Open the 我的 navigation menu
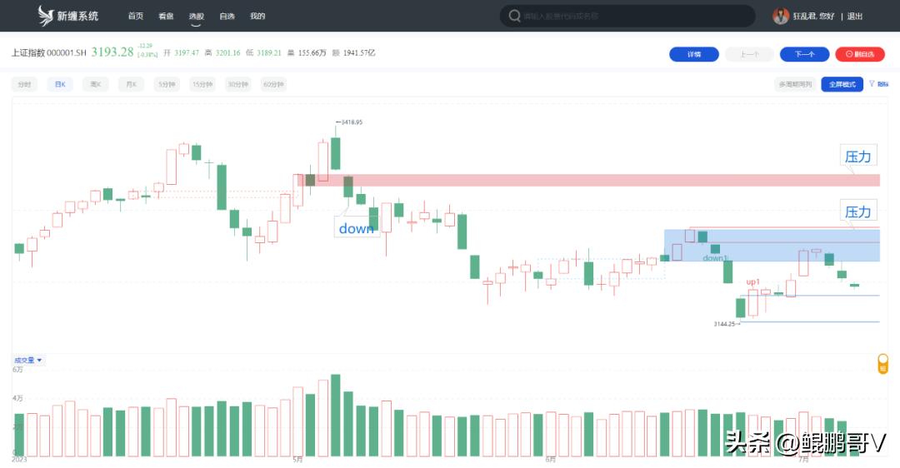The width and height of the screenshot is (900, 468). pyautogui.click(x=257, y=16)
